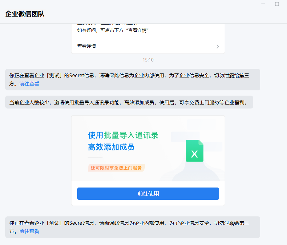Click 如有疑问，可点击下方 text line

coord(113,30)
